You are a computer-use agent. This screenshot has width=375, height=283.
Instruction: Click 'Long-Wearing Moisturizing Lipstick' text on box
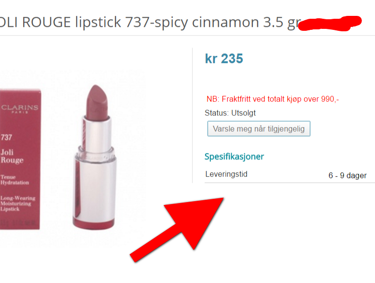(18, 204)
